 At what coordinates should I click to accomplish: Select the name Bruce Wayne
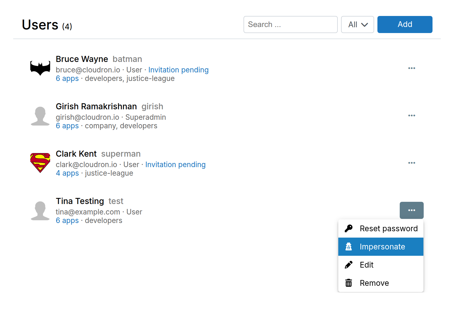coord(82,59)
